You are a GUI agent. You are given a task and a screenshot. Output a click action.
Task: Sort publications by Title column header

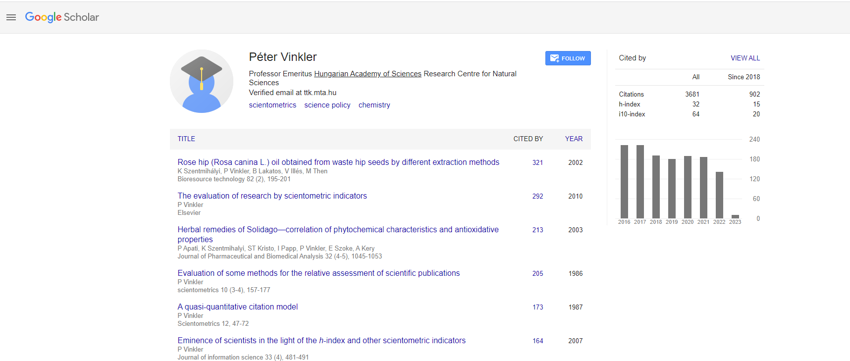click(x=186, y=139)
